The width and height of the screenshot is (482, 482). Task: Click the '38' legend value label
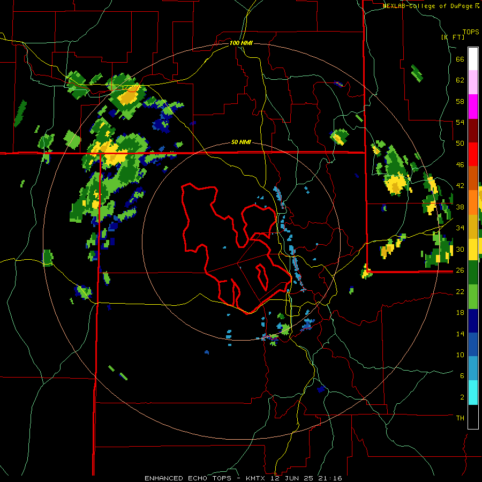(x=460, y=207)
